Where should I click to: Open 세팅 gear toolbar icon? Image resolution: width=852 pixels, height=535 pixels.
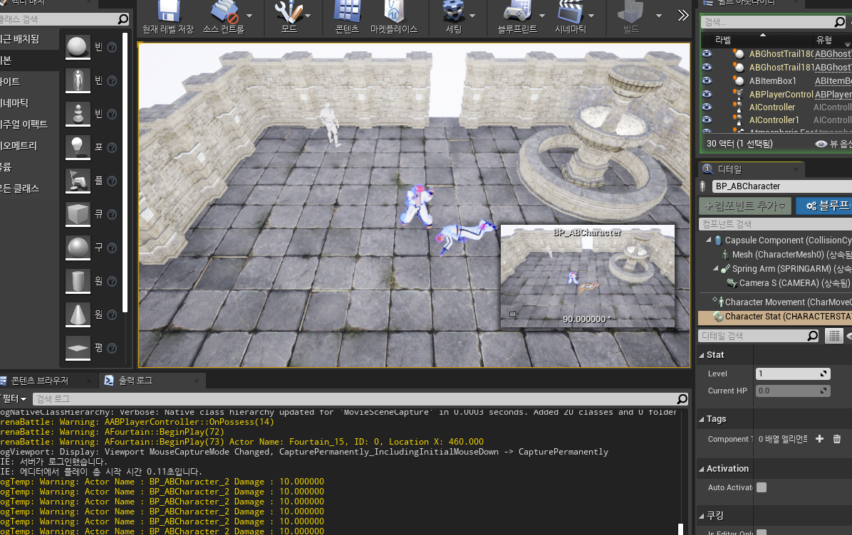click(453, 11)
